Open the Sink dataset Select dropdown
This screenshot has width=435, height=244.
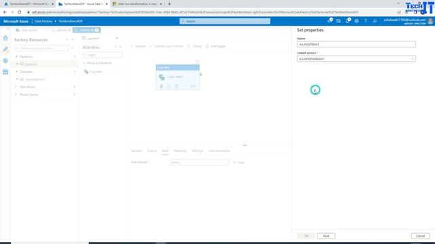(199, 163)
